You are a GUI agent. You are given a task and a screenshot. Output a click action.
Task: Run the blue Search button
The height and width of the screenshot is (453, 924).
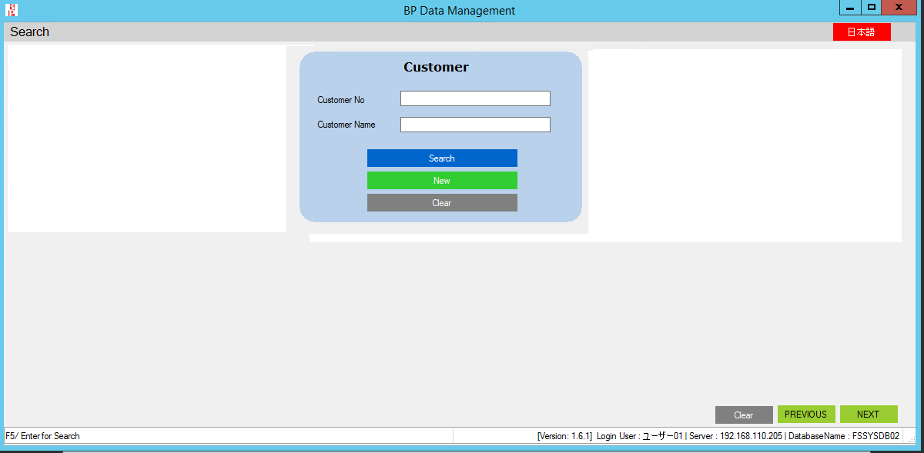[442, 158]
